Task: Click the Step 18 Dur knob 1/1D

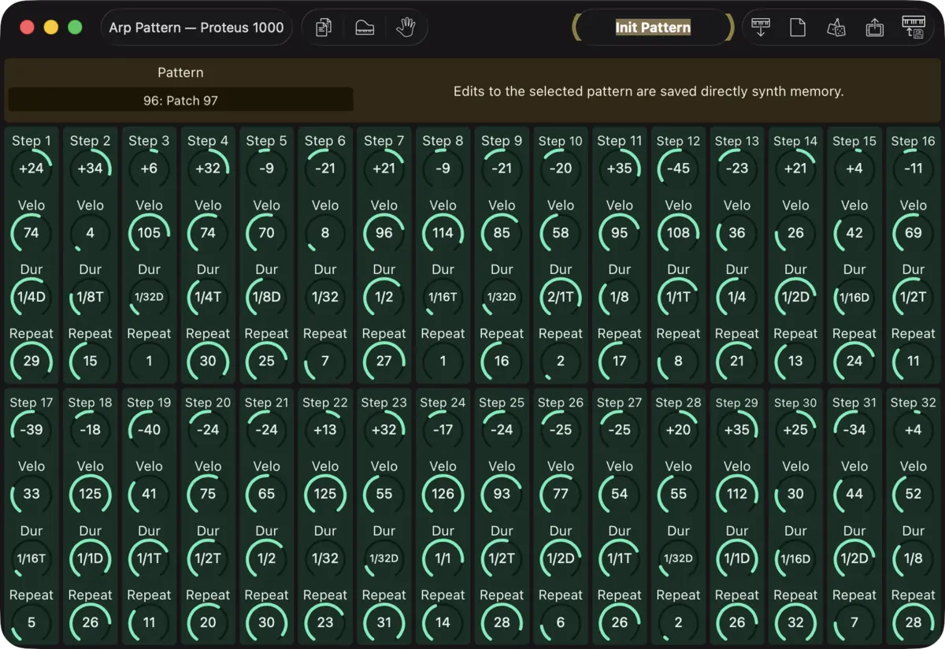Action: click(91, 558)
